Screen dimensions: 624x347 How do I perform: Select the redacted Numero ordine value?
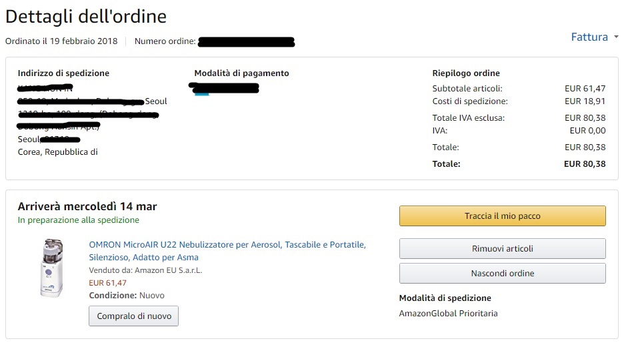246,42
